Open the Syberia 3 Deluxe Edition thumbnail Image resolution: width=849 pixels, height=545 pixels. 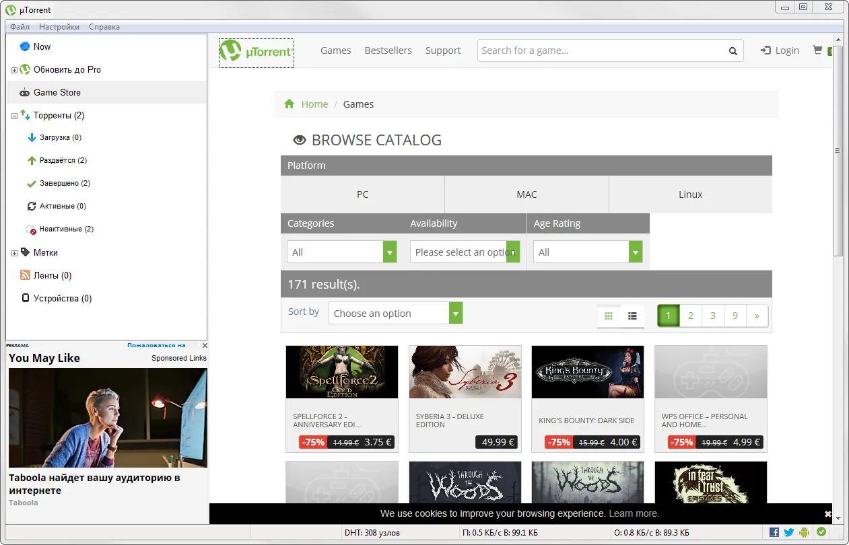coord(465,372)
